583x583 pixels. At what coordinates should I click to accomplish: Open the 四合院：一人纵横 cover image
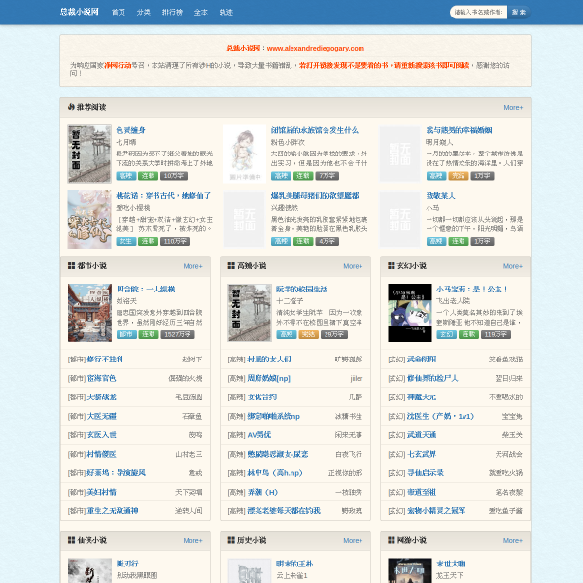pos(89,313)
